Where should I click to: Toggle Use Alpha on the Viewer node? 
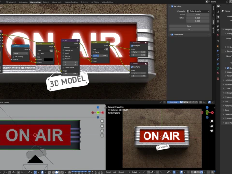pyautogui.click(x=132, y=67)
